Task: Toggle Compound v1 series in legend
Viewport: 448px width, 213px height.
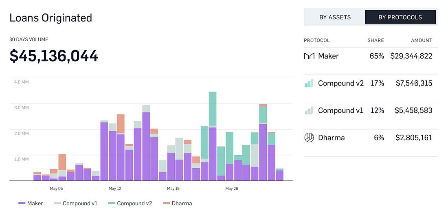Action: 75,203
